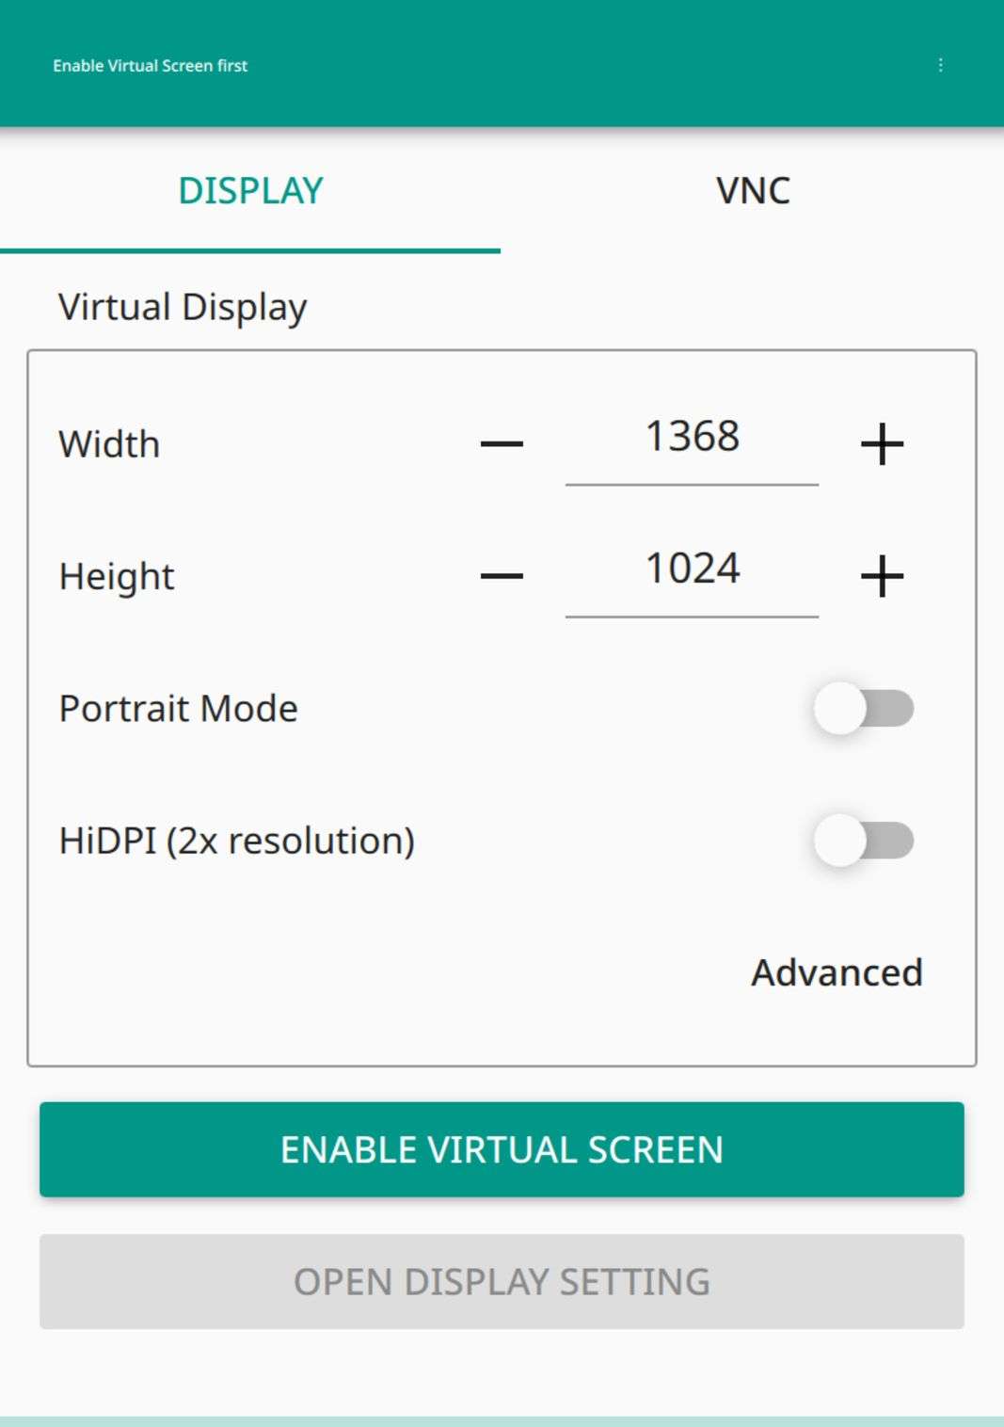Focus the Height field showing 1024
1004x1427 pixels.
(692, 569)
